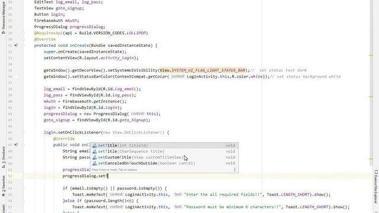Click the progressDialog.setT line being typed
Image resolution: width=379 pixels, height=213 pixels.
pyautogui.click(x=85, y=176)
